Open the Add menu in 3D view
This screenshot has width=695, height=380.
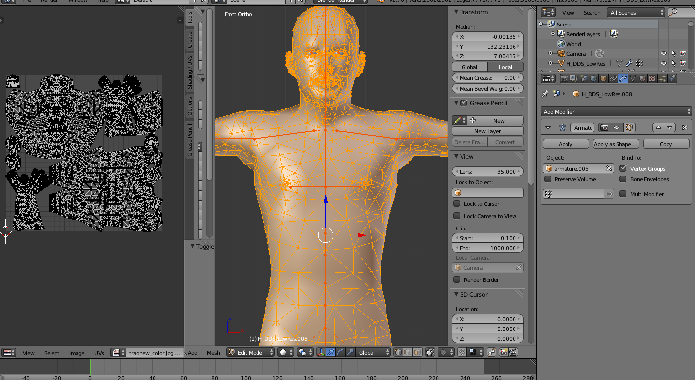pos(193,352)
